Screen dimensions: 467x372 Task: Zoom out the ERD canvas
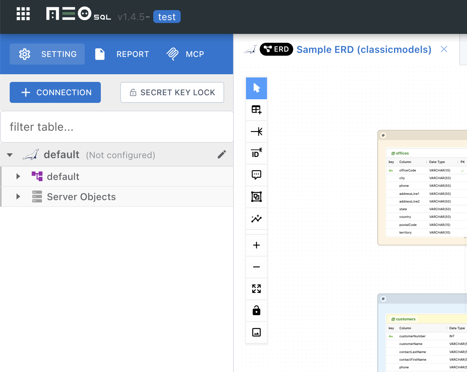coord(256,267)
